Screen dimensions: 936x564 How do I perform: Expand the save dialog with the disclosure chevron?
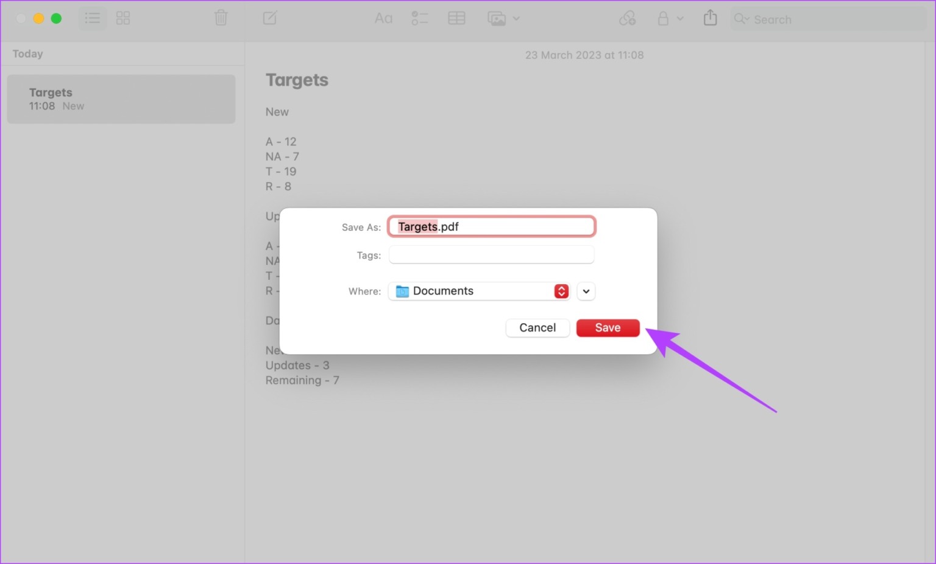(585, 291)
